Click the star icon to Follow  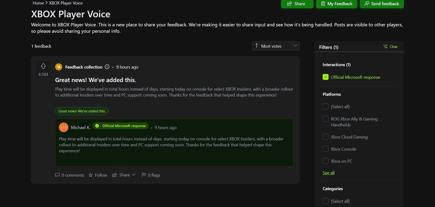[91, 175]
